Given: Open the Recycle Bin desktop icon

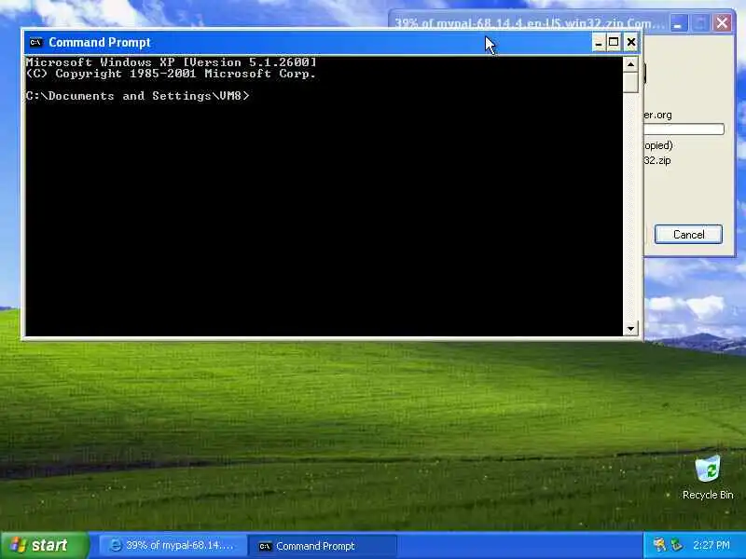Looking at the screenshot, I should [x=708, y=477].
